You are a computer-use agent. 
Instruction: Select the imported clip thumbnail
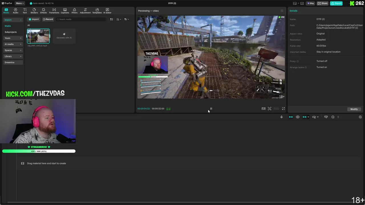coord(38,36)
